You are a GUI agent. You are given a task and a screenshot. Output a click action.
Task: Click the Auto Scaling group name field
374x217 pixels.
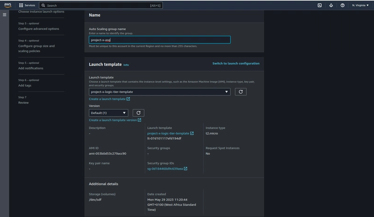[159, 40]
